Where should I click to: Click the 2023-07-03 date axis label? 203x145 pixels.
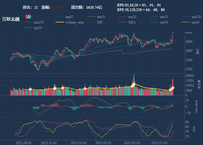pyautogui.click(x=159, y=143)
